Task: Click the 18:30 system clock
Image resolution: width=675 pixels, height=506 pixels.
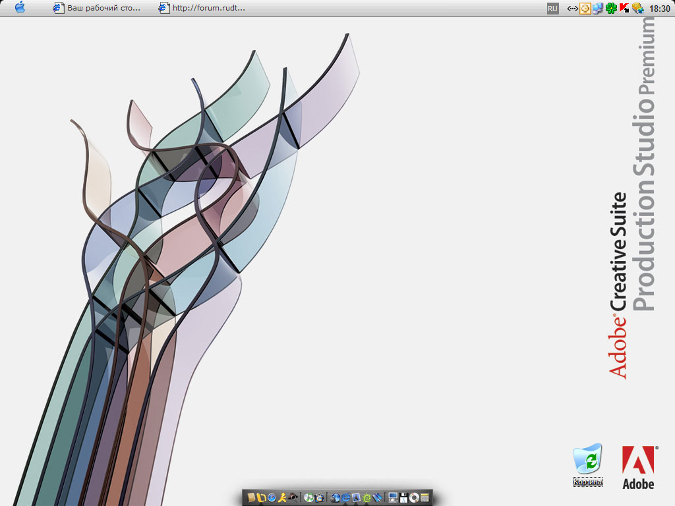Action: click(x=659, y=8)
